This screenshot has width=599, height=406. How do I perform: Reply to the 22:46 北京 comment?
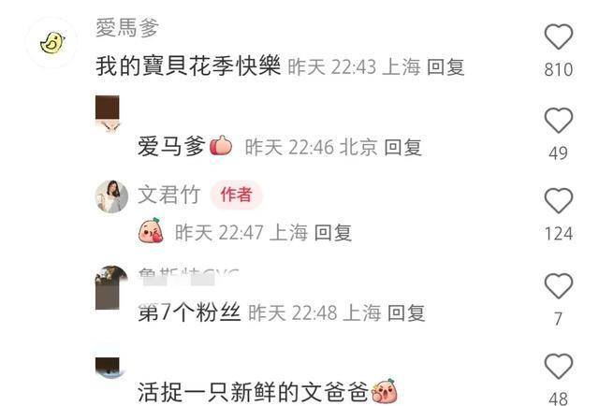(x=403, y=148)
